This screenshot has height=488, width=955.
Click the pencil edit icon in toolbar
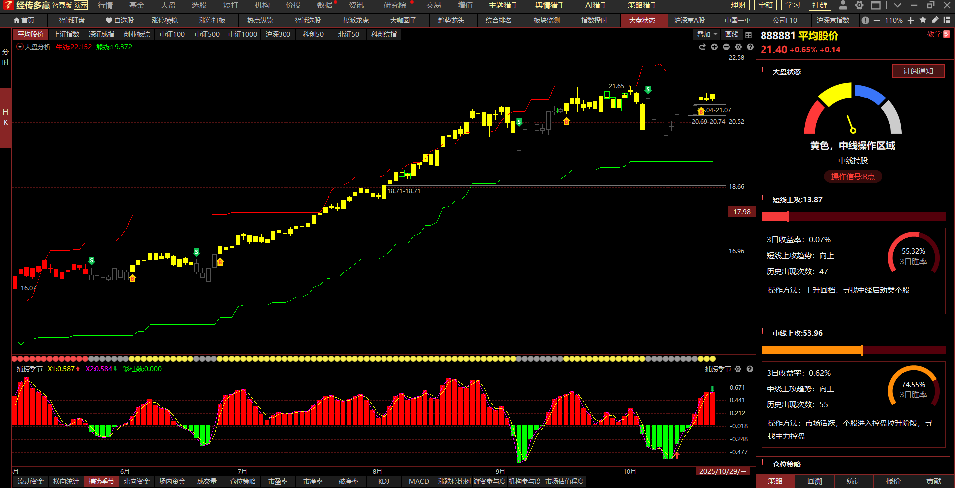[935, 20]
